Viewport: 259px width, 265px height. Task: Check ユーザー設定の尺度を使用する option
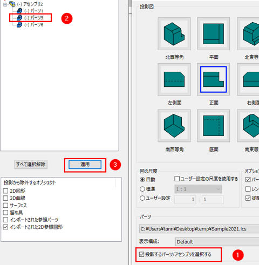177,179
